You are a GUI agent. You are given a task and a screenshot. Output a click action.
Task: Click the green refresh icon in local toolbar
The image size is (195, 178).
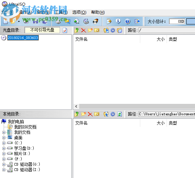tap(120, 114)
